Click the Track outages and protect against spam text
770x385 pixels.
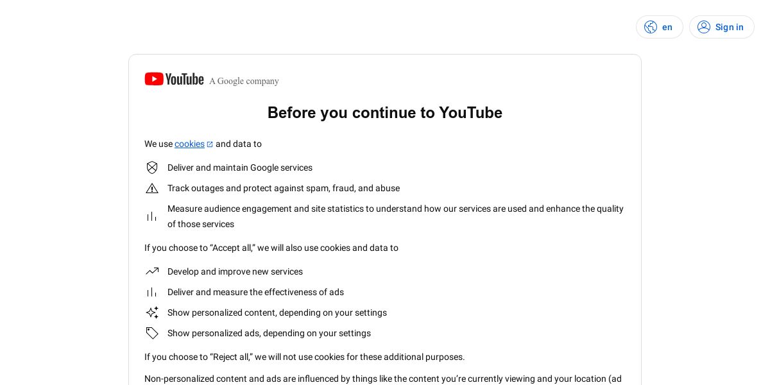284,188
